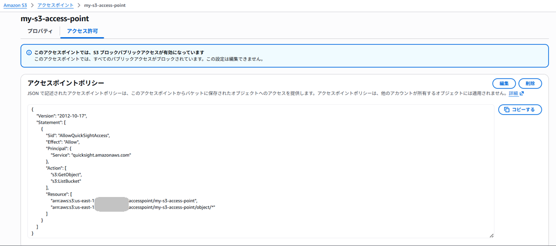Go to アクセスポイント breadcrumb link

tap(55, 5)
